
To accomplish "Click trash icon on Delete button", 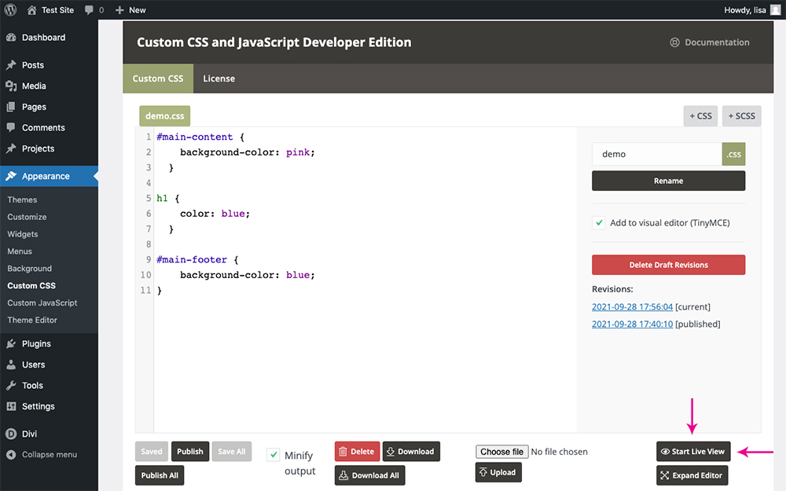I will 343,452.
